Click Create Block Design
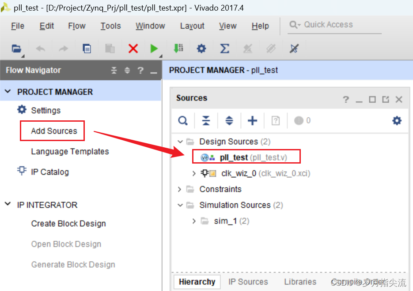 tap(68, 224)
